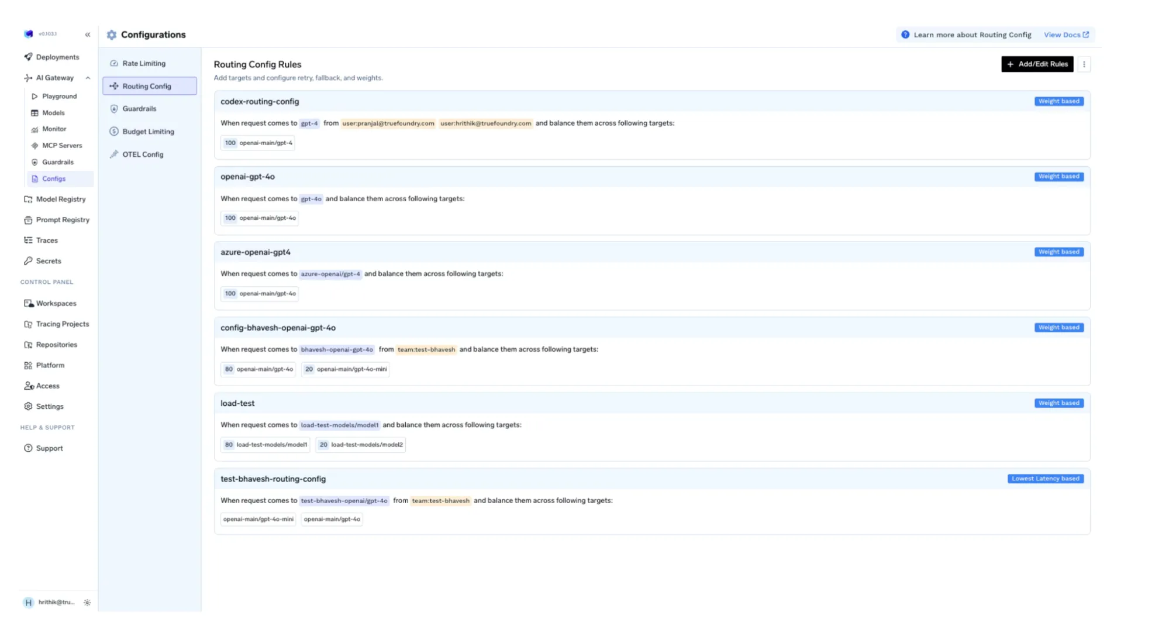Click team:test-bhavesh tag in config-bhavesh rule

click(x=426, y=349)
